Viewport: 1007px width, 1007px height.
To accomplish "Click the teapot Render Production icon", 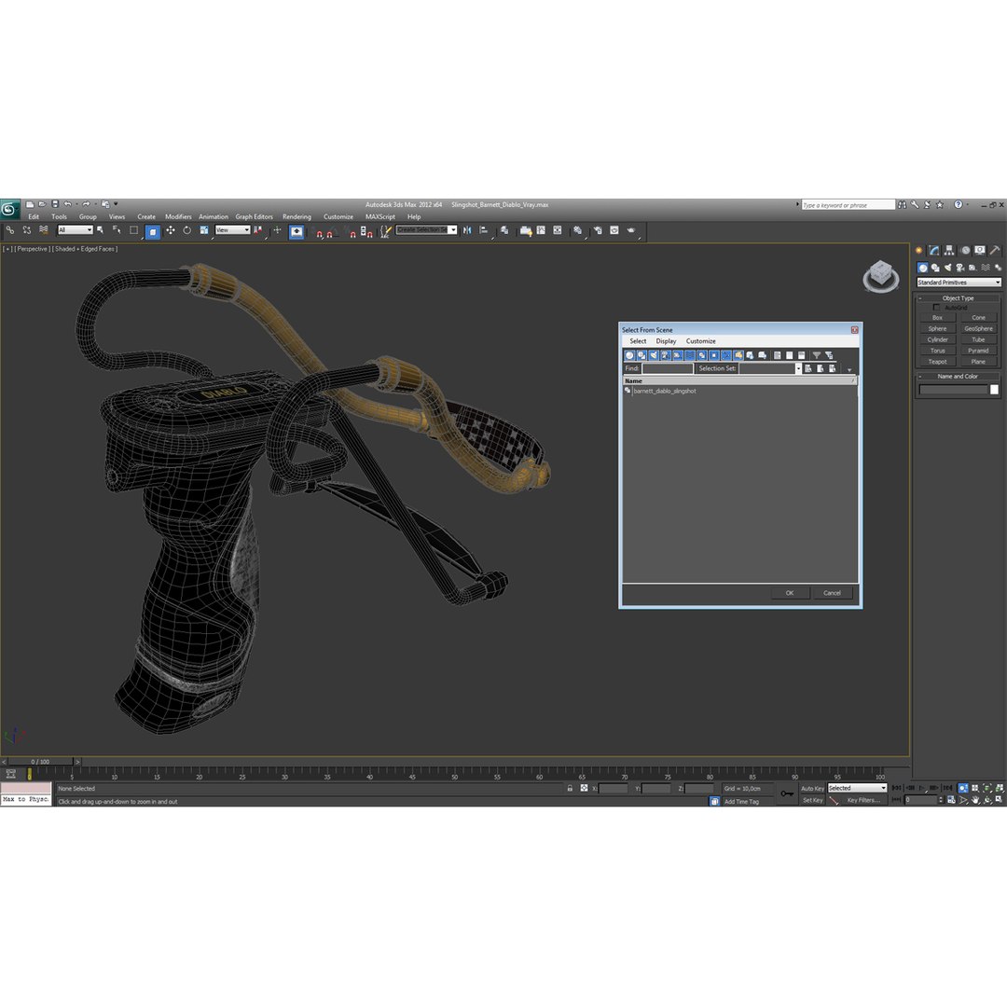I will (x=631, y=230).
